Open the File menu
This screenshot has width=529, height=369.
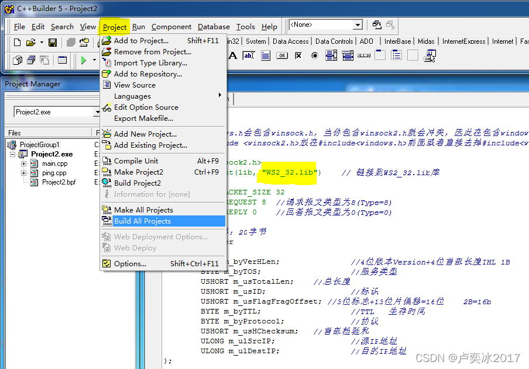(x=19, y=27)
